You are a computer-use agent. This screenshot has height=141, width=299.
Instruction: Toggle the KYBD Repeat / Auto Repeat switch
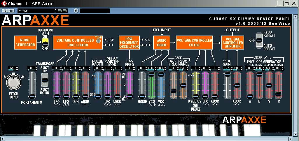click(259, 40)
